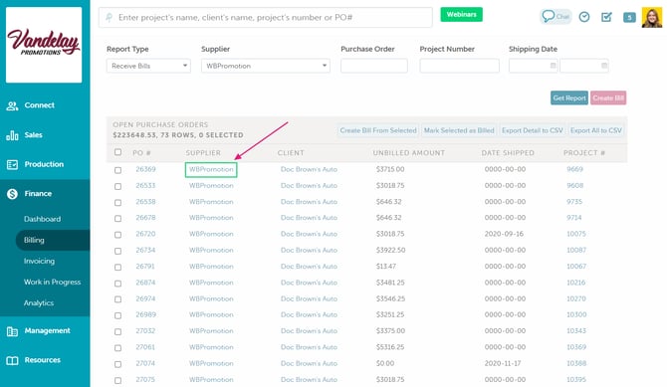Click the Create Bill button
The width and height of the screenshot is (667, 387).
608,97
